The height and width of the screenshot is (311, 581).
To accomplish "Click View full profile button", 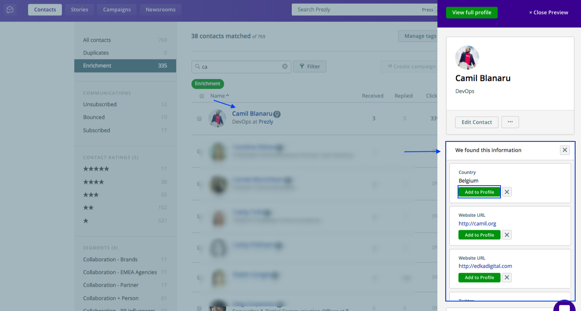I will 472,12.
